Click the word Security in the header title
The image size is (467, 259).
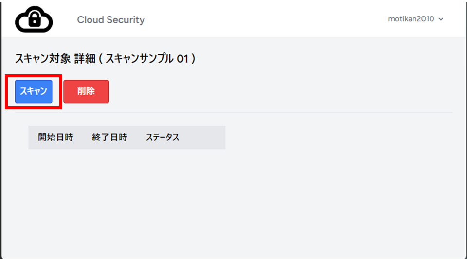[x=126, y=20]
